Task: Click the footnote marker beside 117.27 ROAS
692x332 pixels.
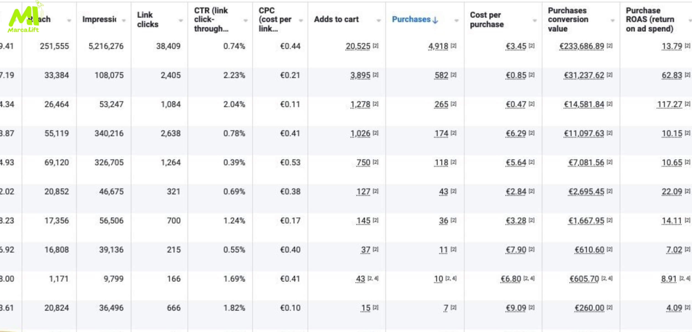Action: [687, 104]
